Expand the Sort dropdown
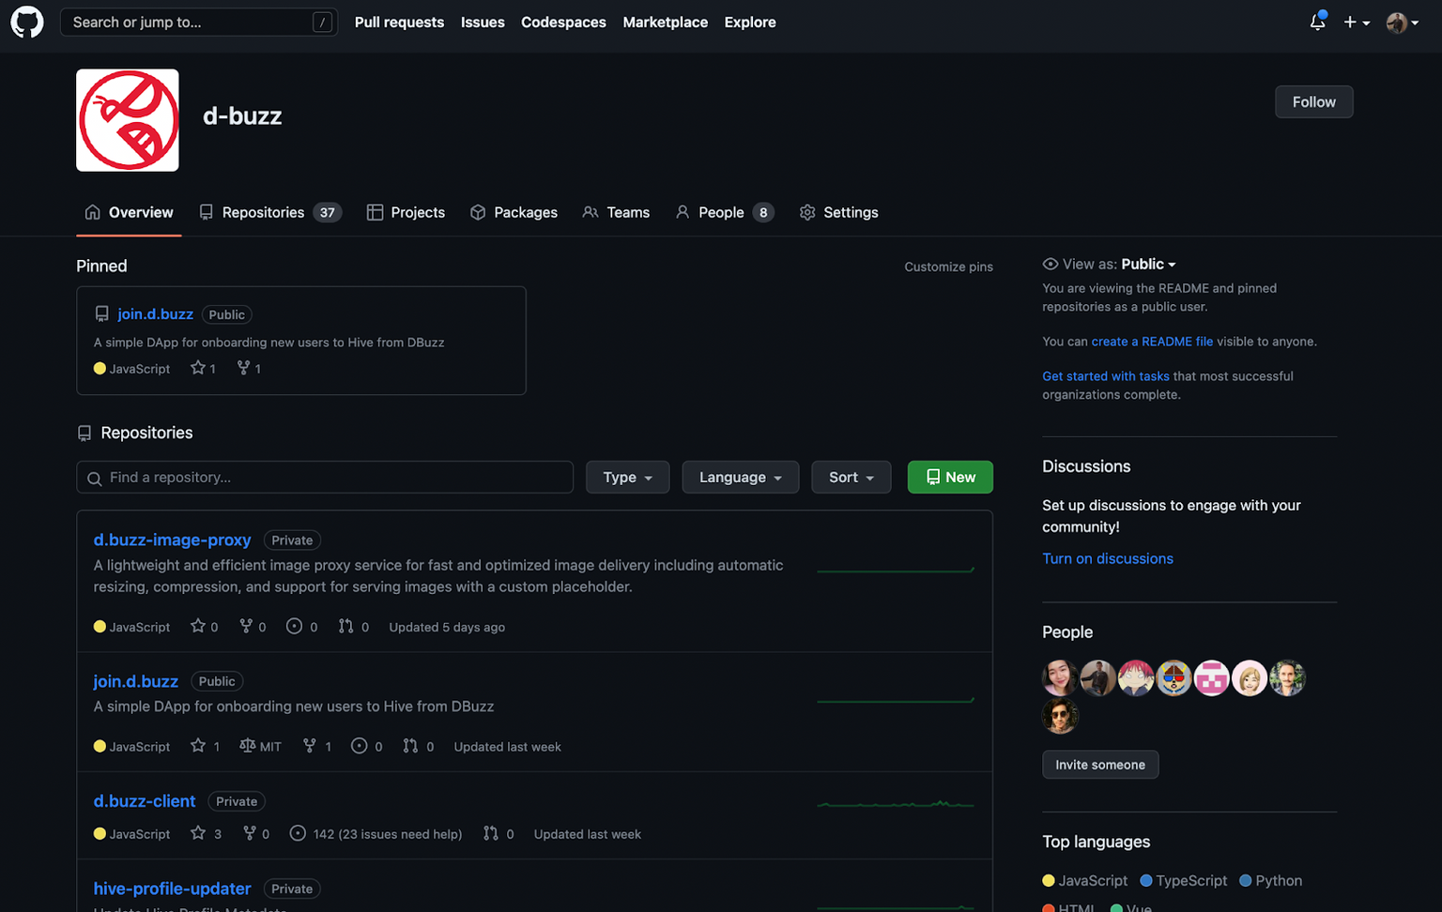Viewport: 1442px width, 912px height. 851,478
